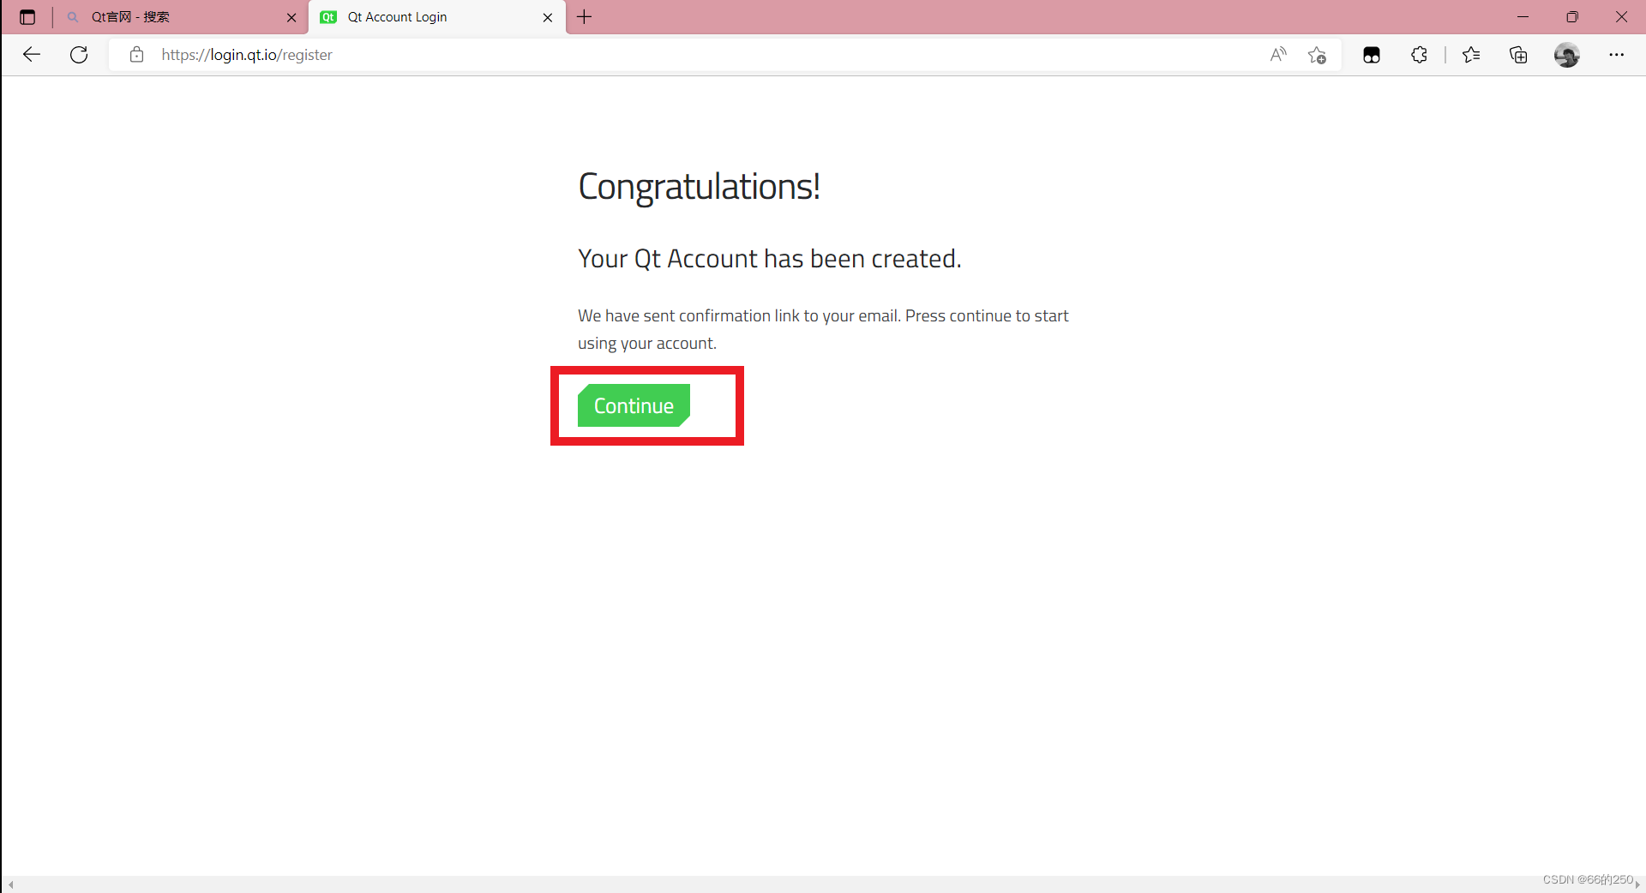The width and height of the screenshot is (1646, 893).
Task: Open the Favorites list icon
Action: tap(1471, 55)
